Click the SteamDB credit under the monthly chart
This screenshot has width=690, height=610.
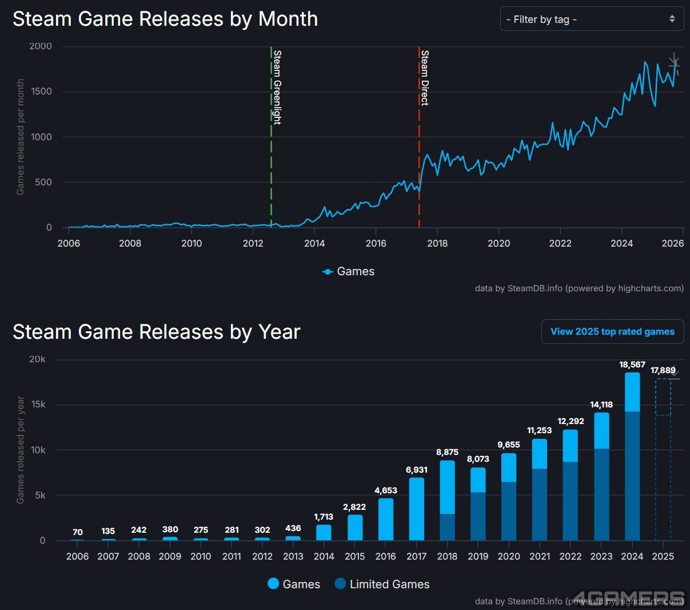pyautogui.click(x=579, y=288)
